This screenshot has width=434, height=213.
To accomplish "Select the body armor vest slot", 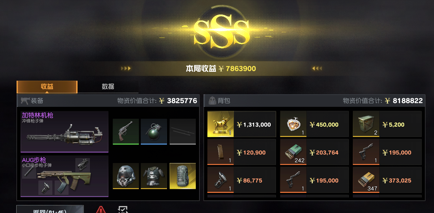I will click(154, 176).
